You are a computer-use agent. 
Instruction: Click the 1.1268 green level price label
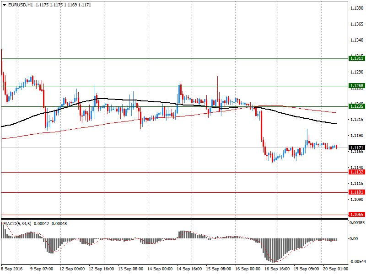(357, 86)
